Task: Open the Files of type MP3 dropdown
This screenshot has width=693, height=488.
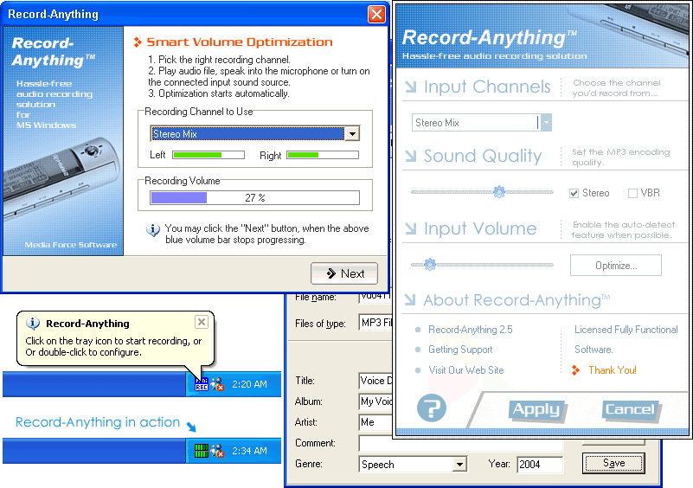Action: tap(375, 323)
